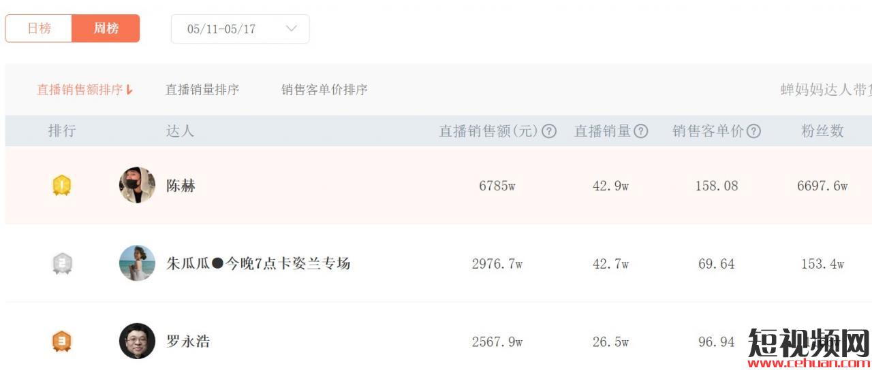The image size is (872, 370).
Task: Switch to the 日榜 daily ranking
Action: point(39,29)
